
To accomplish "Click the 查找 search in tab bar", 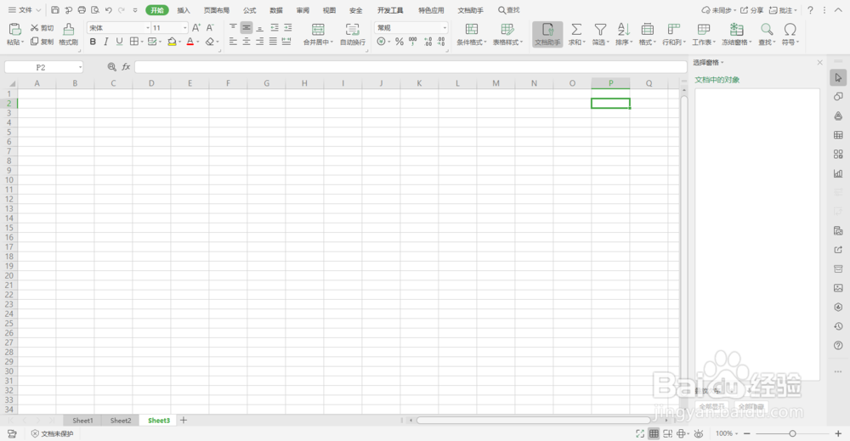I will [509, 10].
